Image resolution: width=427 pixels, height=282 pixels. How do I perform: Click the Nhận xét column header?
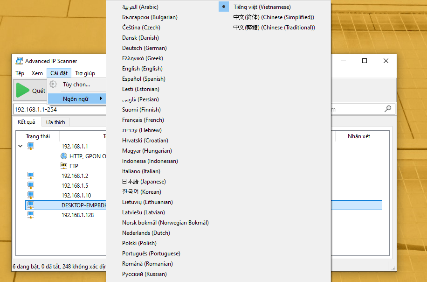(x=358, y=136)
